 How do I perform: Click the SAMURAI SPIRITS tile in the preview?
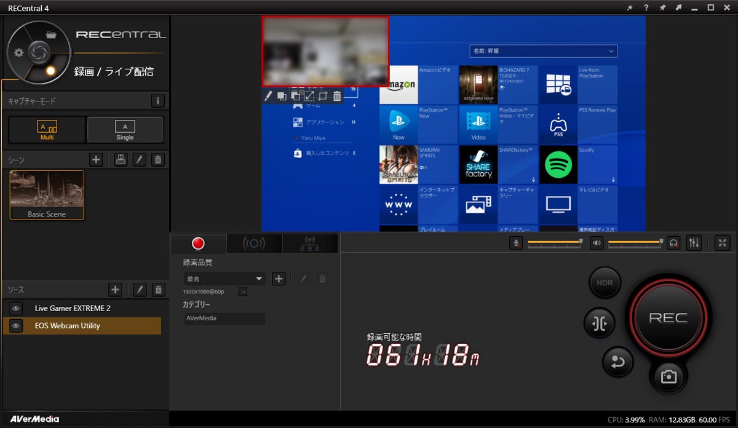(418, 164)
